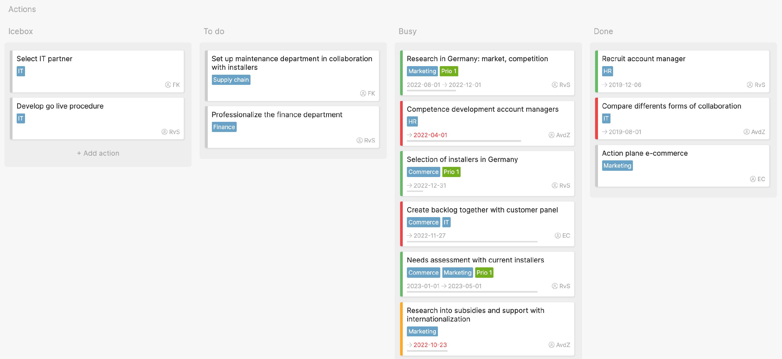Click assignee icon RvS on Research in Germany card
782x359 pixels.
pos(555,85)
